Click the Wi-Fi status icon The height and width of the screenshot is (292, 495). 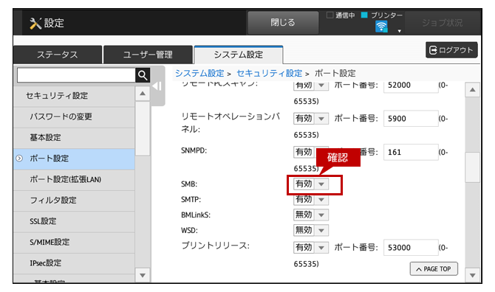tap(381, 27)
